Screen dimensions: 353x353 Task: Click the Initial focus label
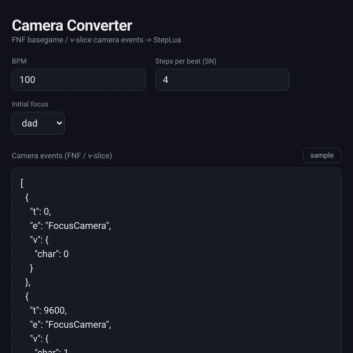pyautogui.click(x=30, y=104)
